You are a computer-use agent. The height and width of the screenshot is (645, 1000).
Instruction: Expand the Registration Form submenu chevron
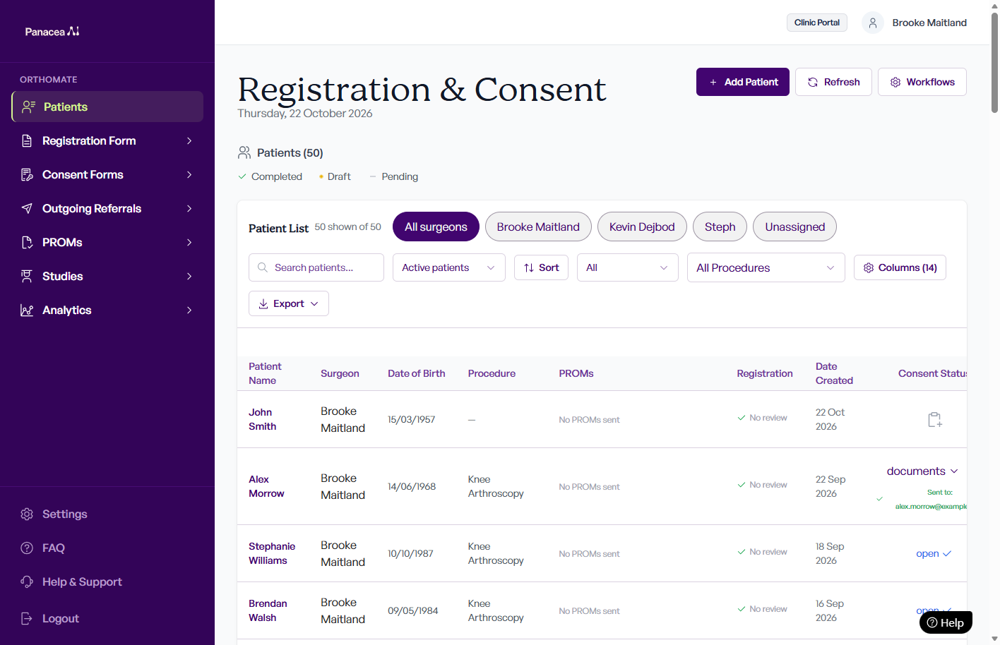189,140
